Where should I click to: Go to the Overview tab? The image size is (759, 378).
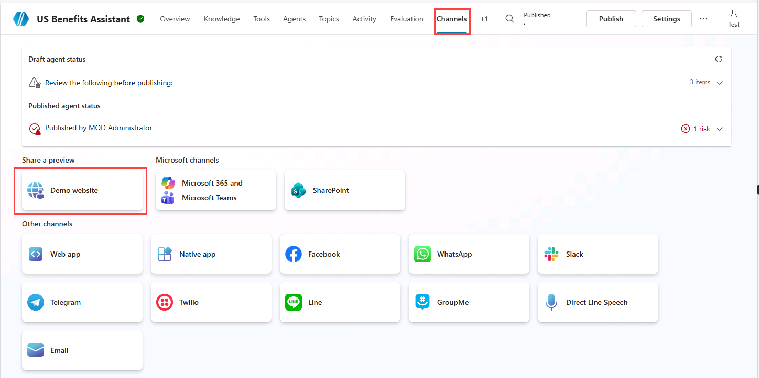pos(175,19)
